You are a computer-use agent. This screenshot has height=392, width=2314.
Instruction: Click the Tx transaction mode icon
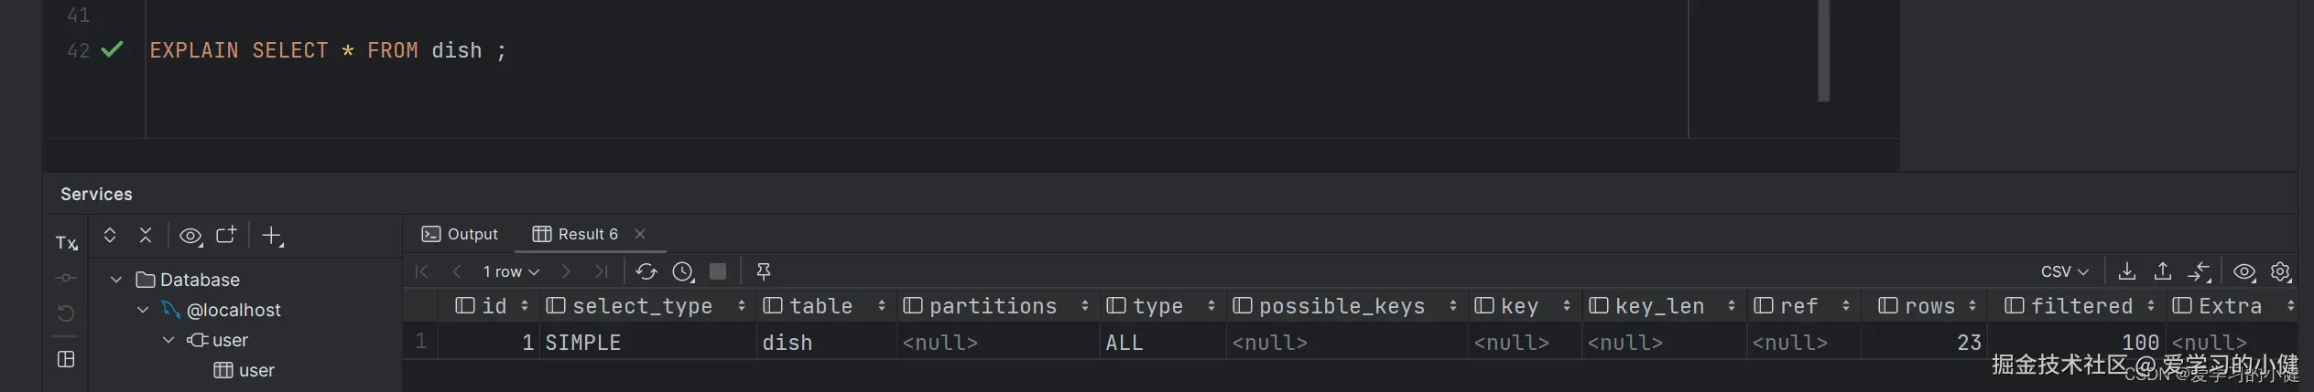pos(66,243)
